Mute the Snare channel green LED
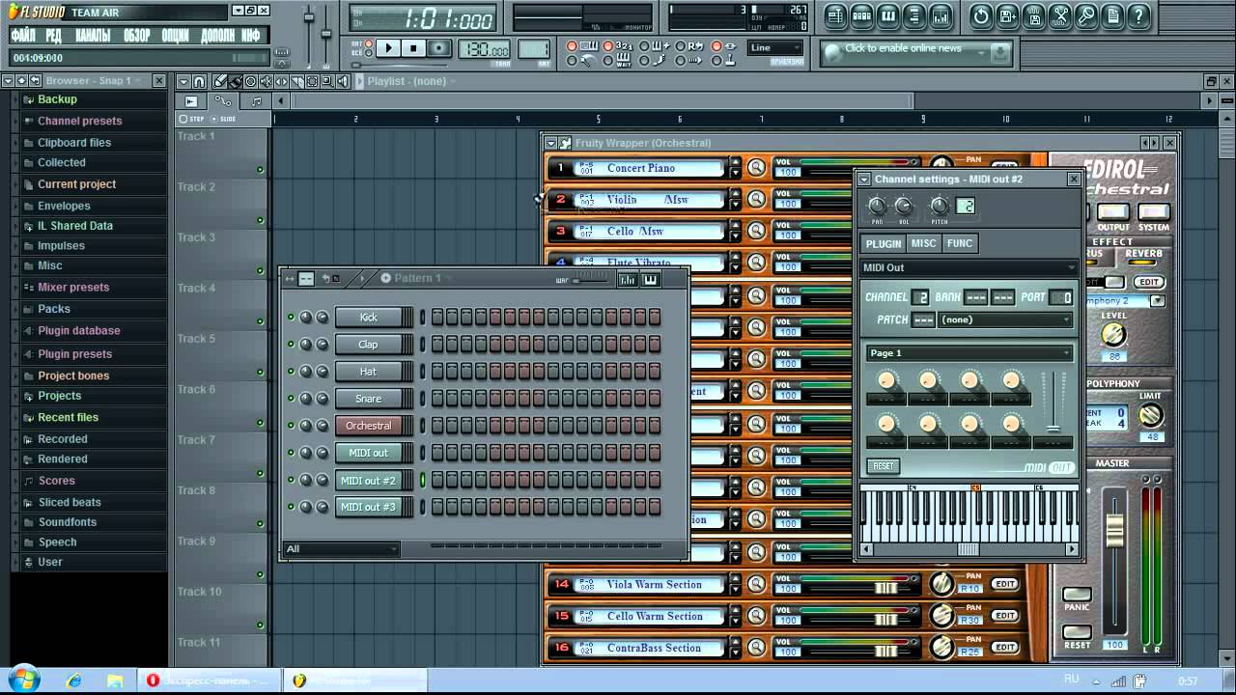This screenshot has width=1236, height=695. pos(291,399)
